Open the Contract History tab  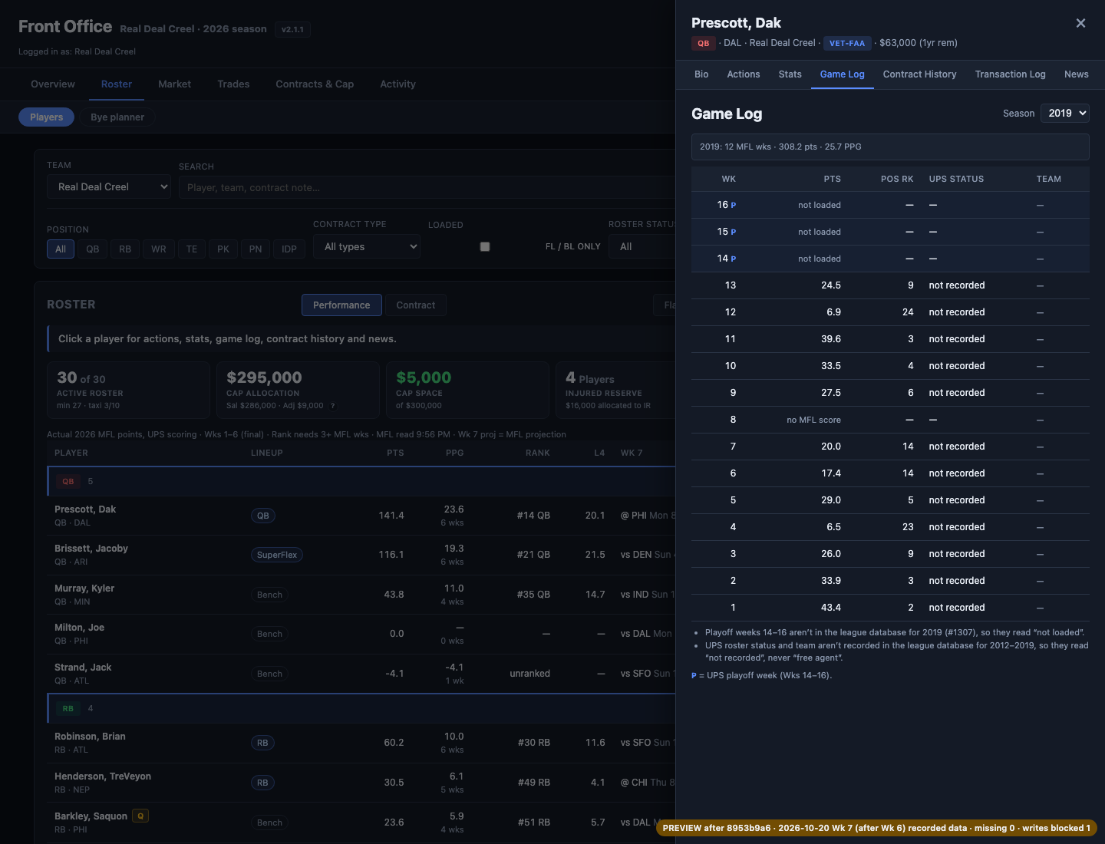[x=919, y=74]
